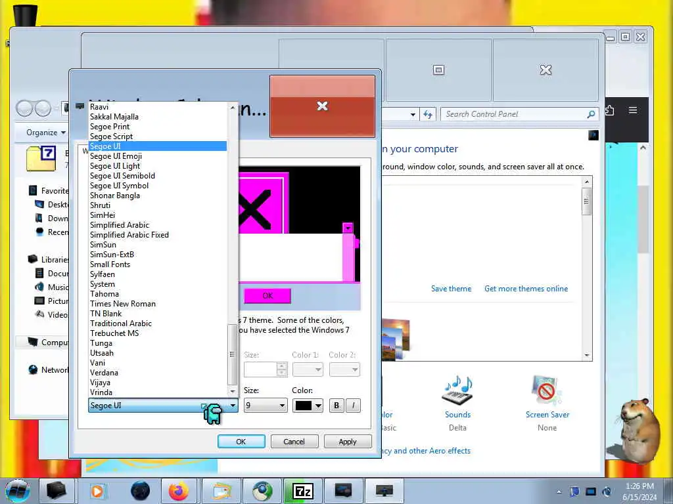673x504 pixels.
Task: Select Network in Explorer sidebar
Action: 49,370
